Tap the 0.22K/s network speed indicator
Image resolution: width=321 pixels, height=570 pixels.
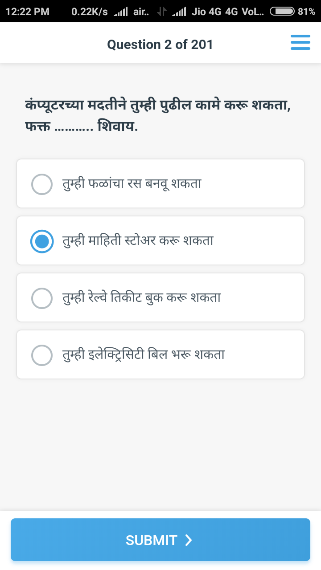(89, 12)
